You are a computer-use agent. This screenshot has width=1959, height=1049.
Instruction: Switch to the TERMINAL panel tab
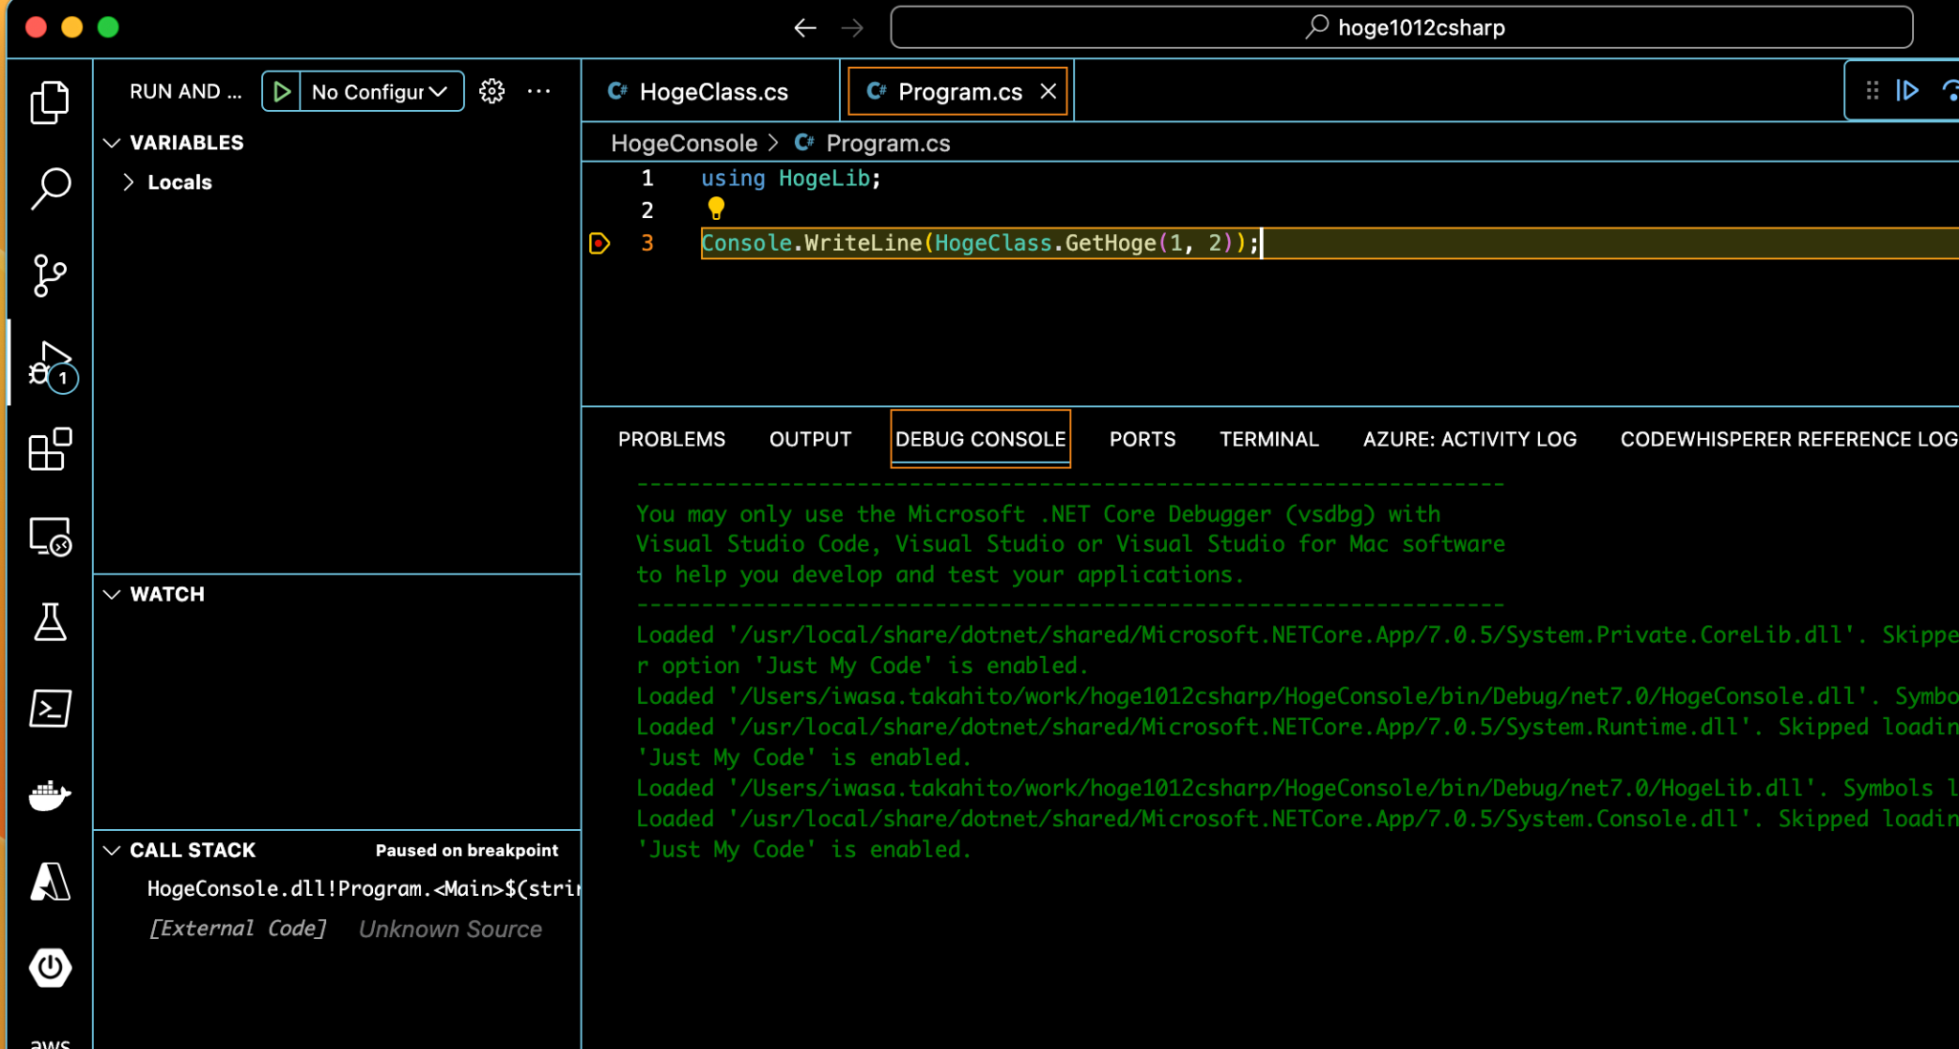[1268, 439]
